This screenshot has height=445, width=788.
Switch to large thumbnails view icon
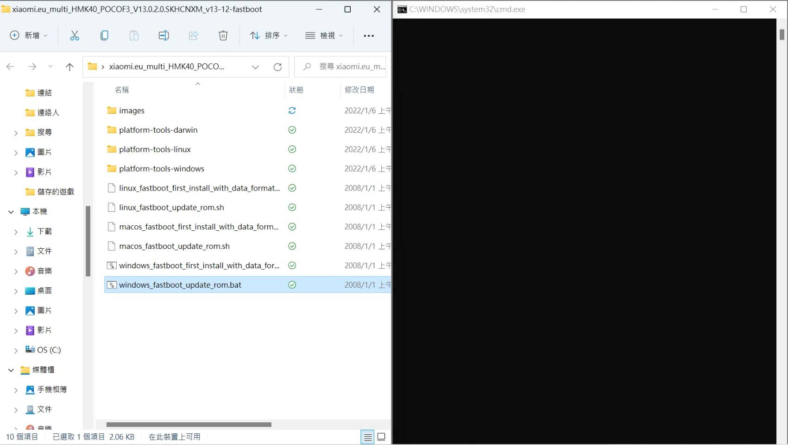click(x=381, y=437)
